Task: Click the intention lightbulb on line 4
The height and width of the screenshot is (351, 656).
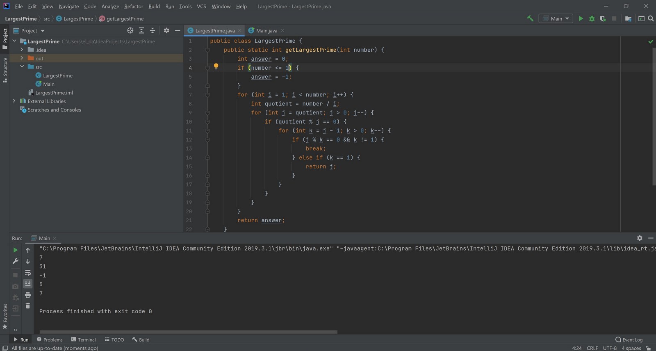Action: 216,66
